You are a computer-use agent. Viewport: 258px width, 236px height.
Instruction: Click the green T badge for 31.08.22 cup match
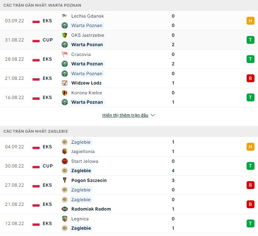coord(250,40)
